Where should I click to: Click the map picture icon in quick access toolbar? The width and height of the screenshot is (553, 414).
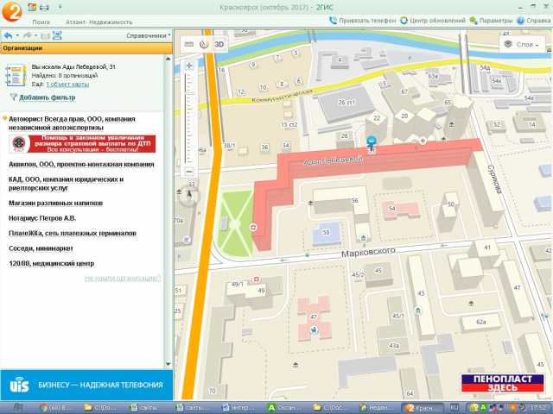click(32, 7)
